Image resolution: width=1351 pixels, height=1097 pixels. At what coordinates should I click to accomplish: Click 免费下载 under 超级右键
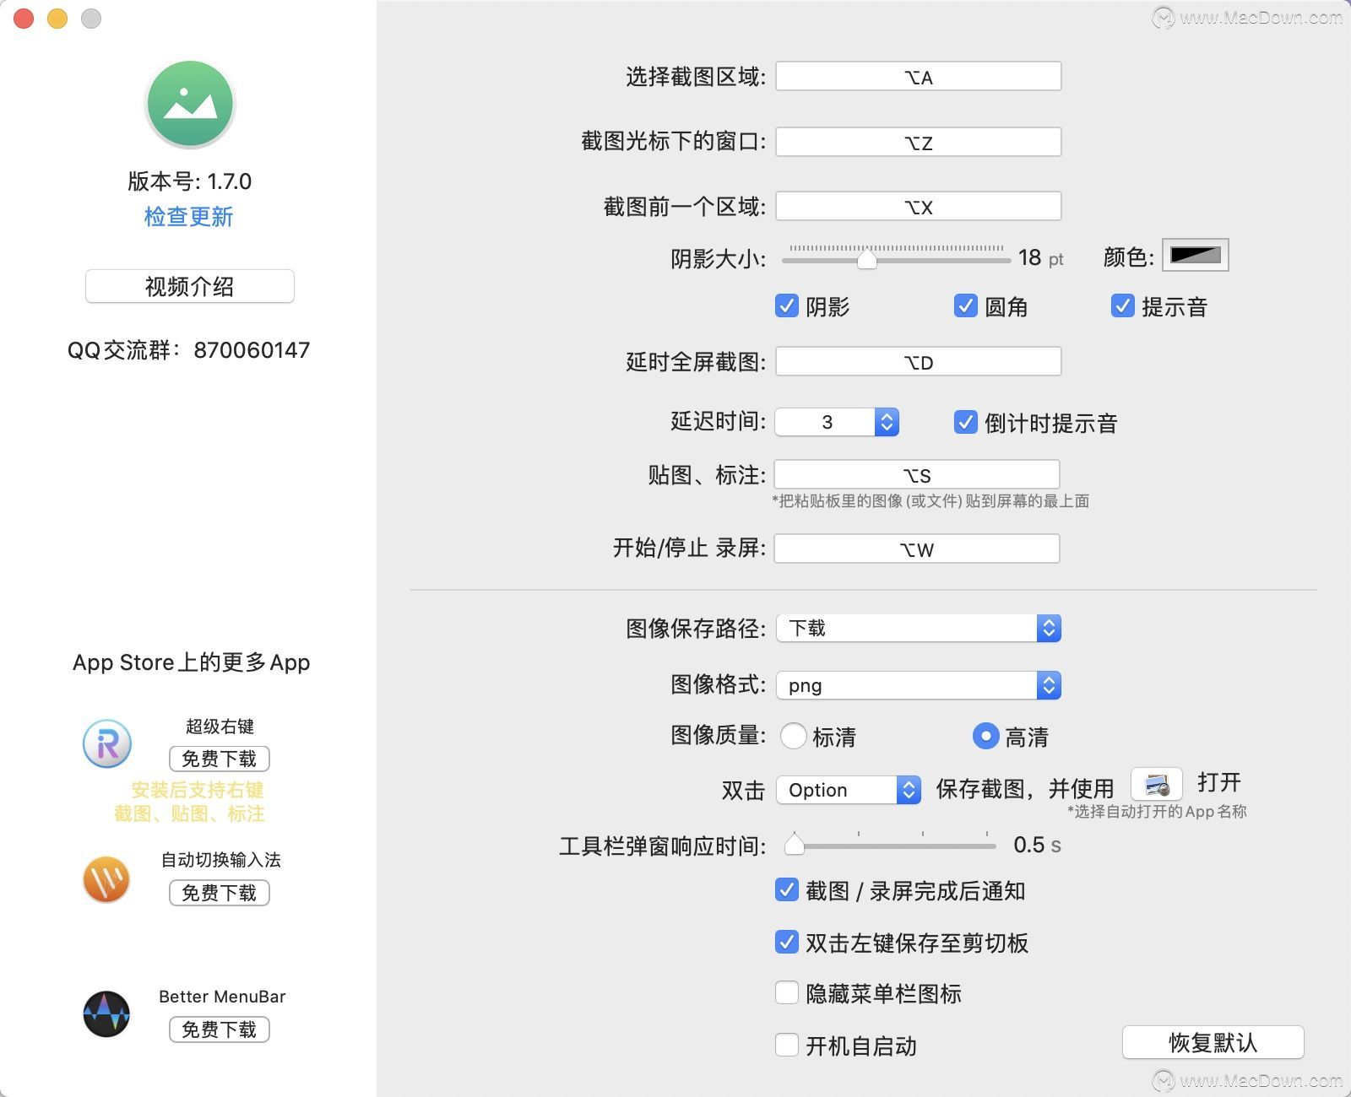[x=220, y=759]
